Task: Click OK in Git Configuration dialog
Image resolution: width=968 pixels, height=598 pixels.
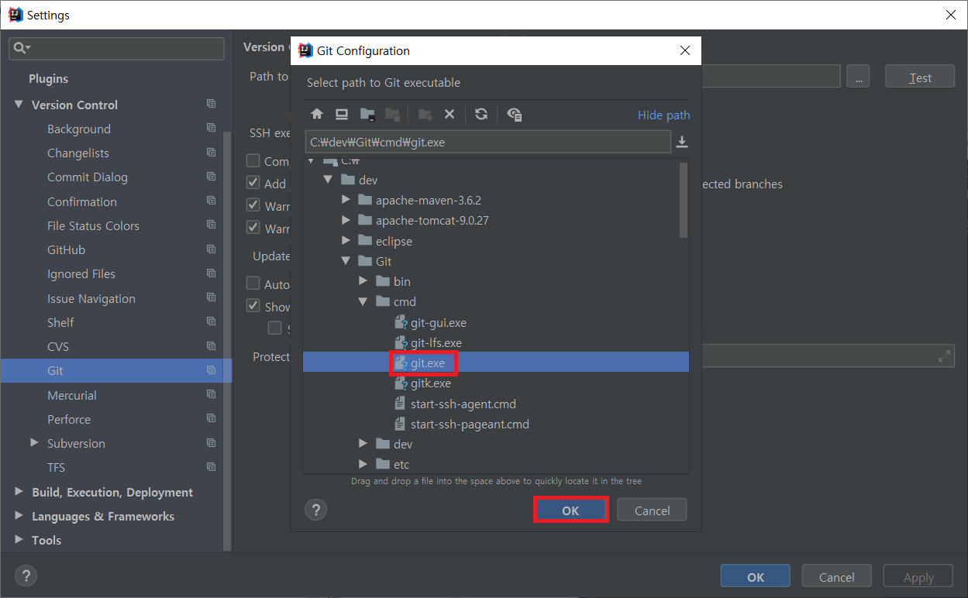Action: (x=570, y=510)
